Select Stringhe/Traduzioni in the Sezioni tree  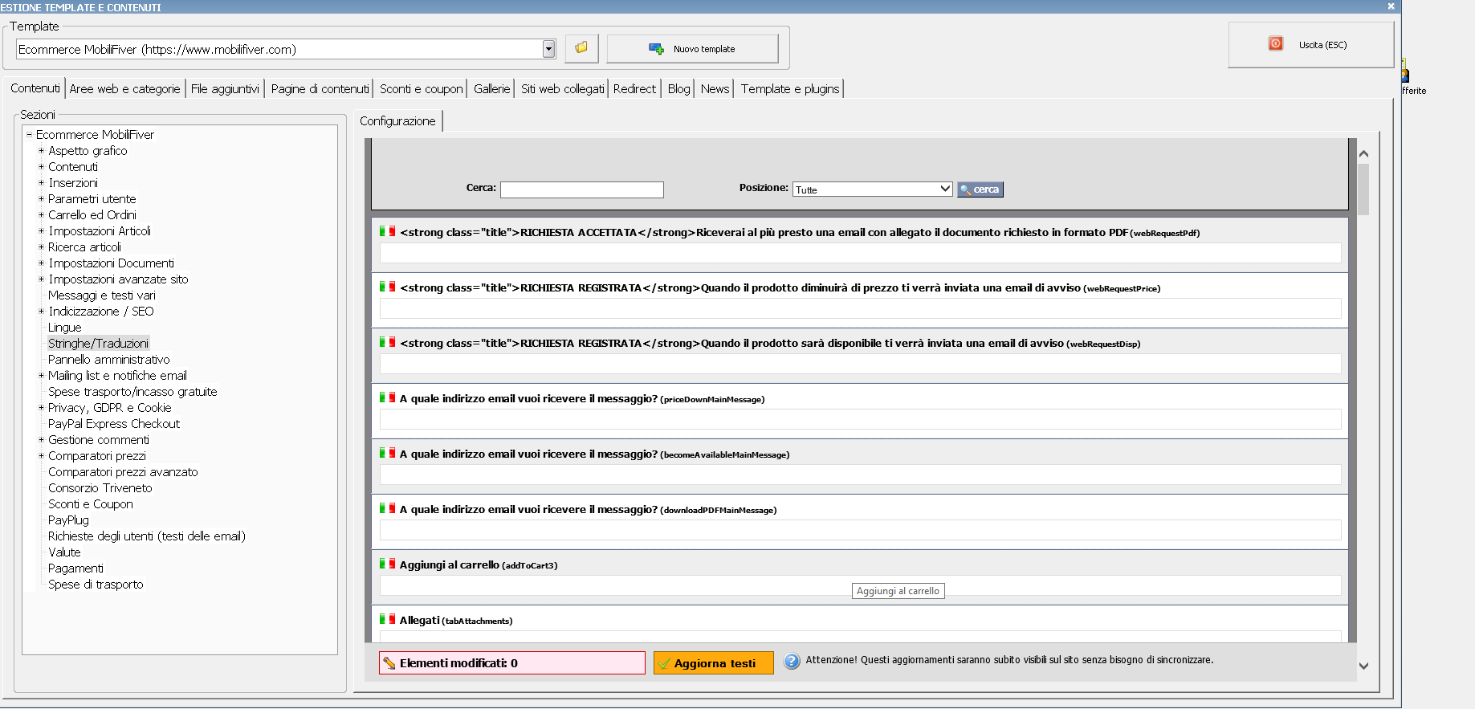(x=98, y=344)
